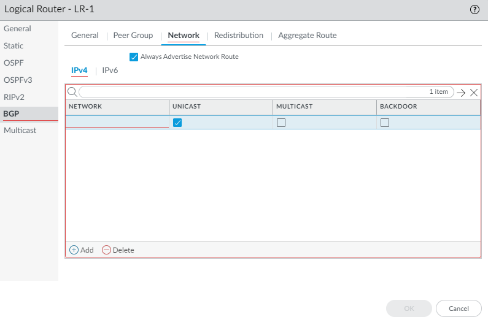This screenshot has width=488, height=325.
Task: Click the Add plus icon
Action: click(x=74, y=250)
